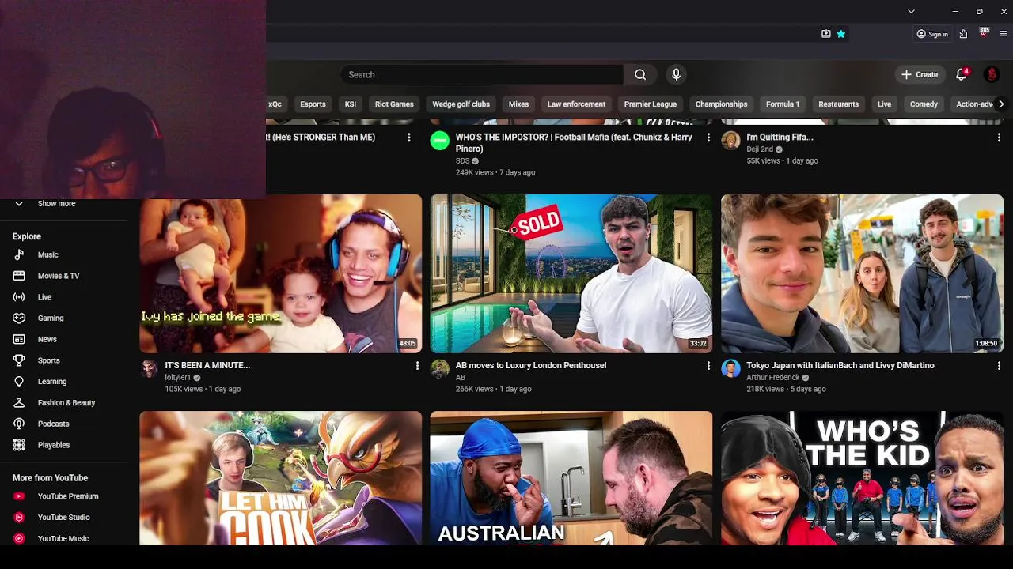1013x569 pixels.
Task: Play the AUSTRALIAN video thumbnail
Action: (571, 478)
